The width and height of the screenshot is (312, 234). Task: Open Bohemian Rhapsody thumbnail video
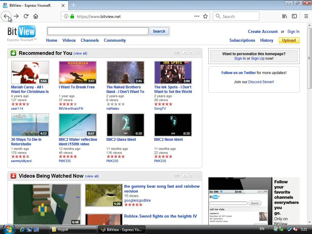pos(78,73)
